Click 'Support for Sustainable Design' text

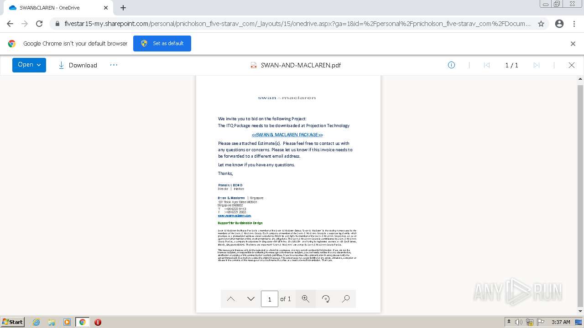240,223
